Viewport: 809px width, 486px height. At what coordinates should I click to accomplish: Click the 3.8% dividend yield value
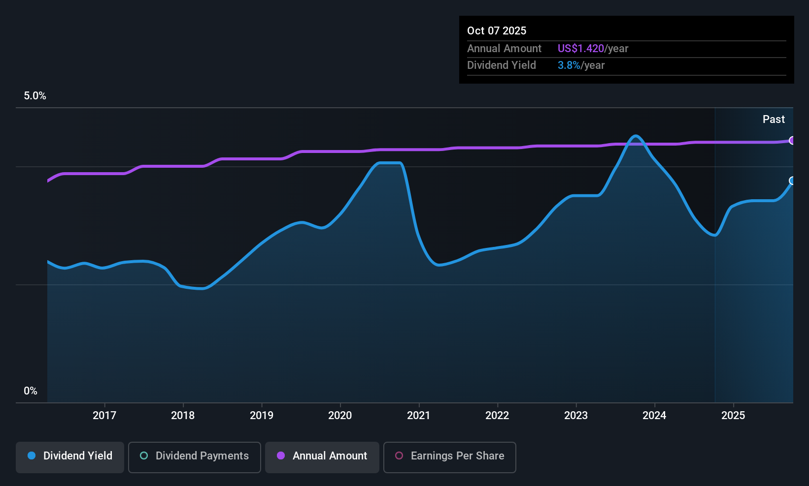(569, 65)
